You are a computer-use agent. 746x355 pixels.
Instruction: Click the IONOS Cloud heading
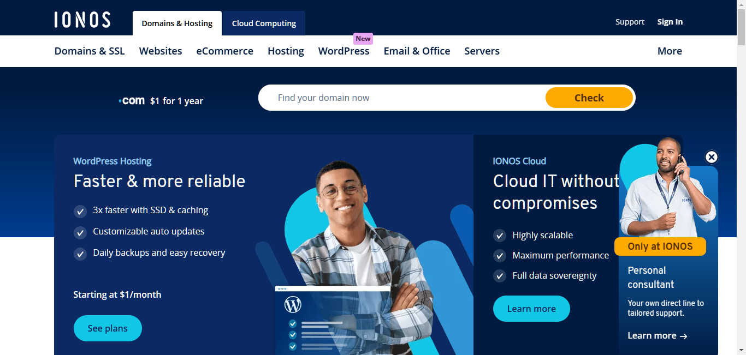tap(519, 161)
